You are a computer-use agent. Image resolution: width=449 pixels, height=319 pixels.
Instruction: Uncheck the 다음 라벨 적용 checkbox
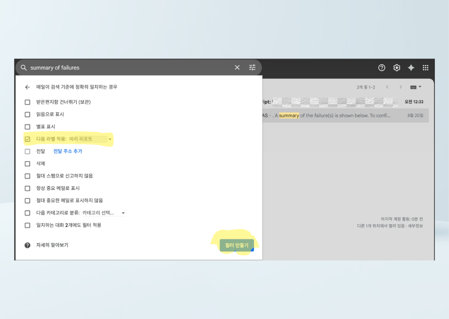click(27, 139)
